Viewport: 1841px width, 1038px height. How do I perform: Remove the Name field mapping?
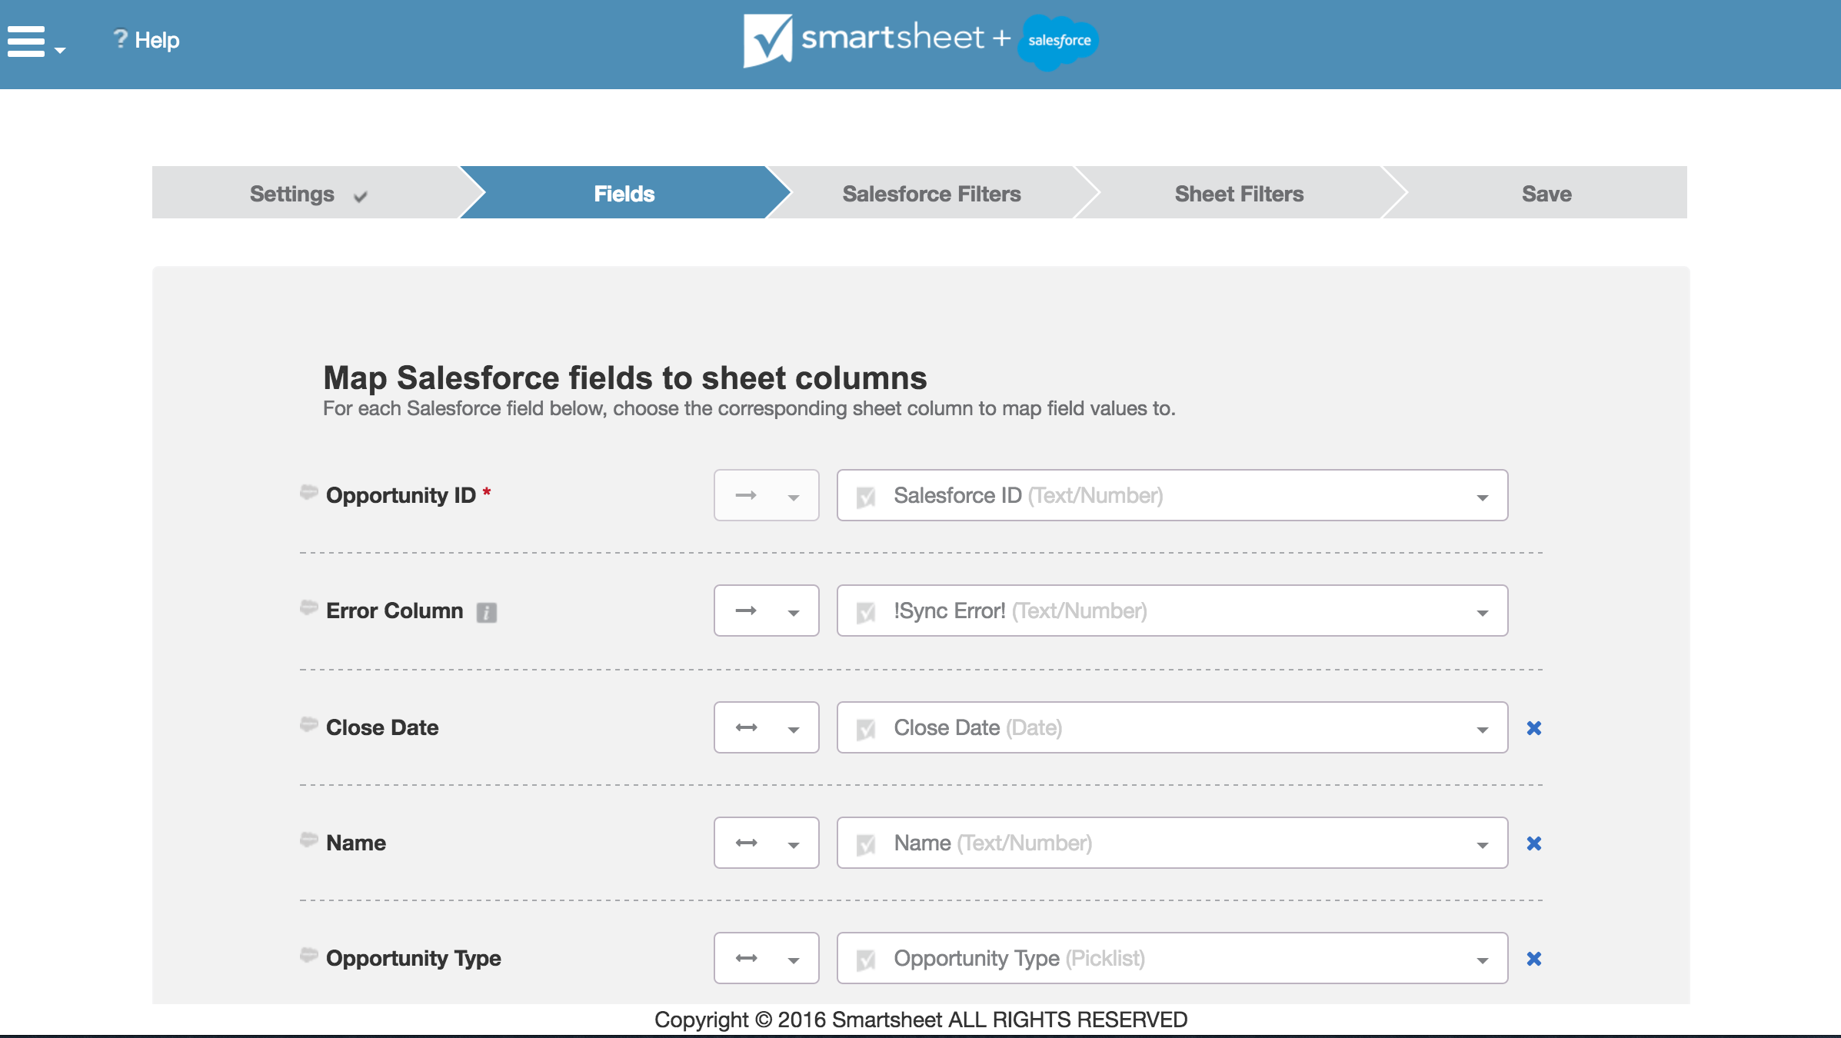(x=1534, y=843)
